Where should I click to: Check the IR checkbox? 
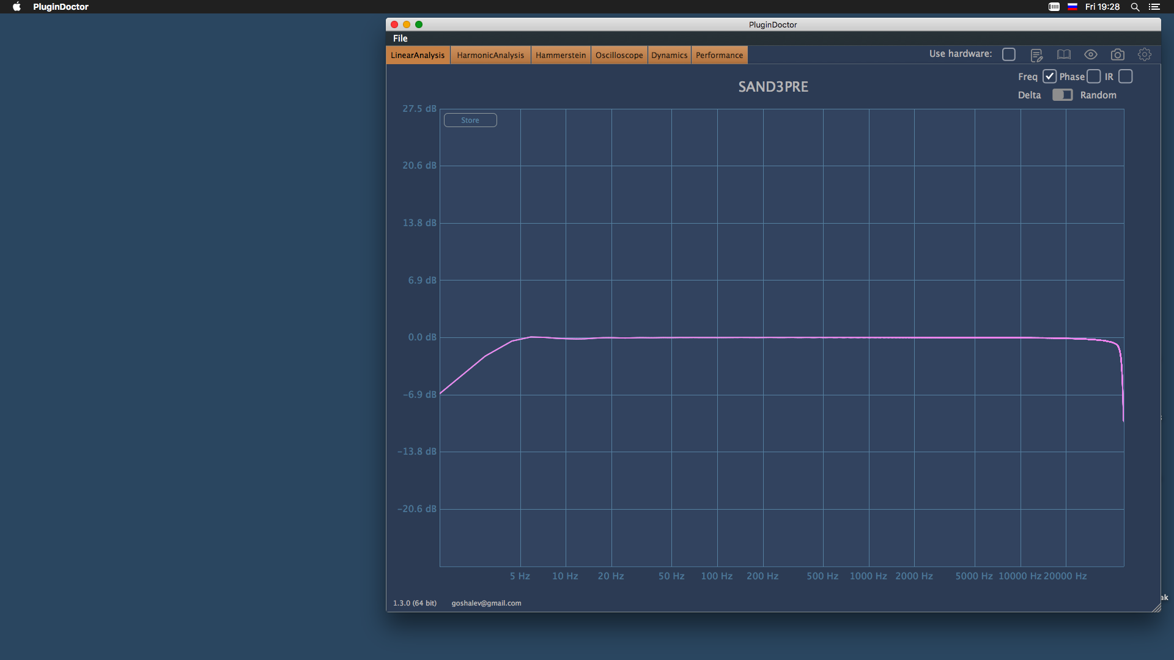[x=1126, y=76]
